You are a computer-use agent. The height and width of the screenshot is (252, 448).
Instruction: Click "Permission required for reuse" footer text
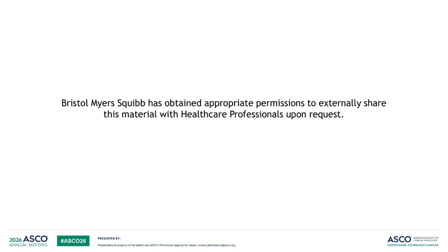pyautogui.click(x=178, y=245)
